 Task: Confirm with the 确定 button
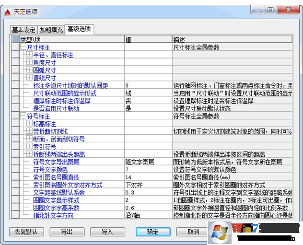point(153,232)
